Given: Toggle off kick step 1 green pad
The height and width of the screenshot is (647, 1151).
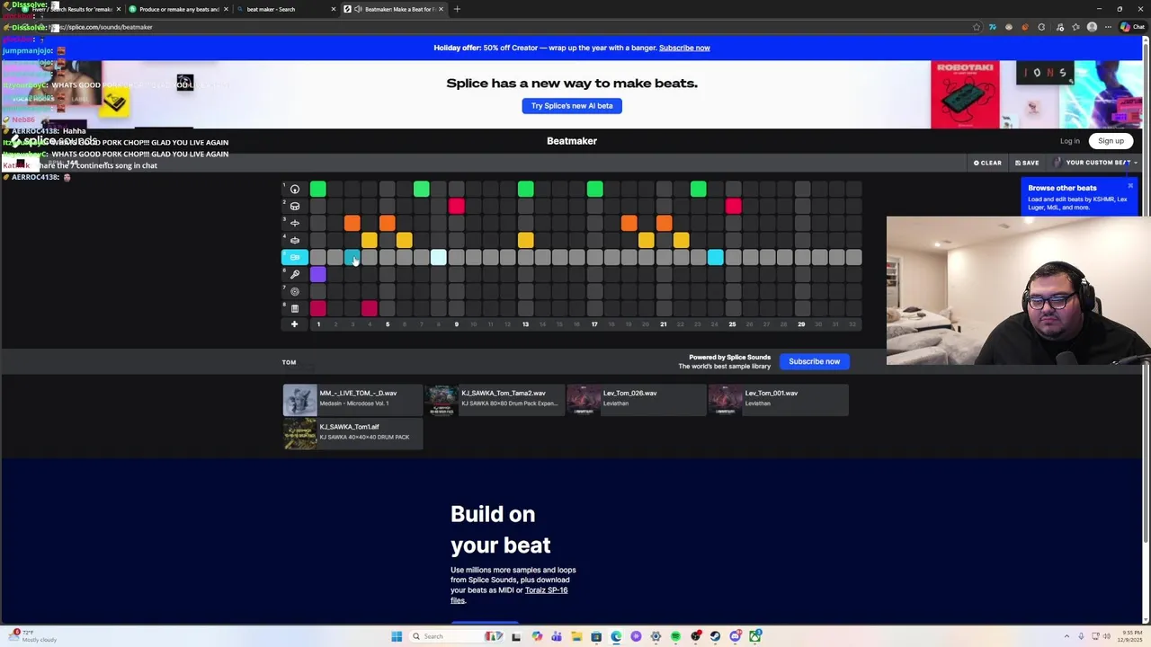Looking at the screenshot, I should coord(317,189).
